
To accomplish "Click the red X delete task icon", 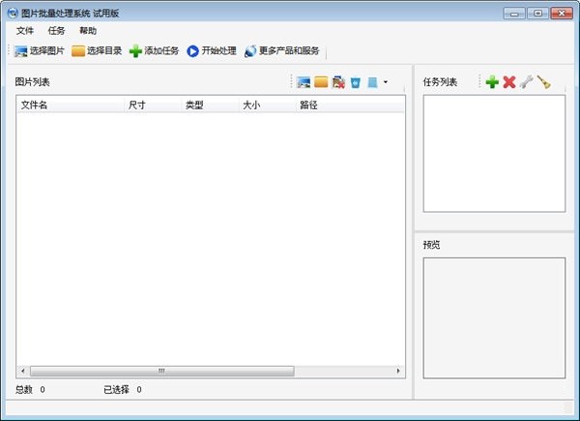I will (x=509, y=82).
